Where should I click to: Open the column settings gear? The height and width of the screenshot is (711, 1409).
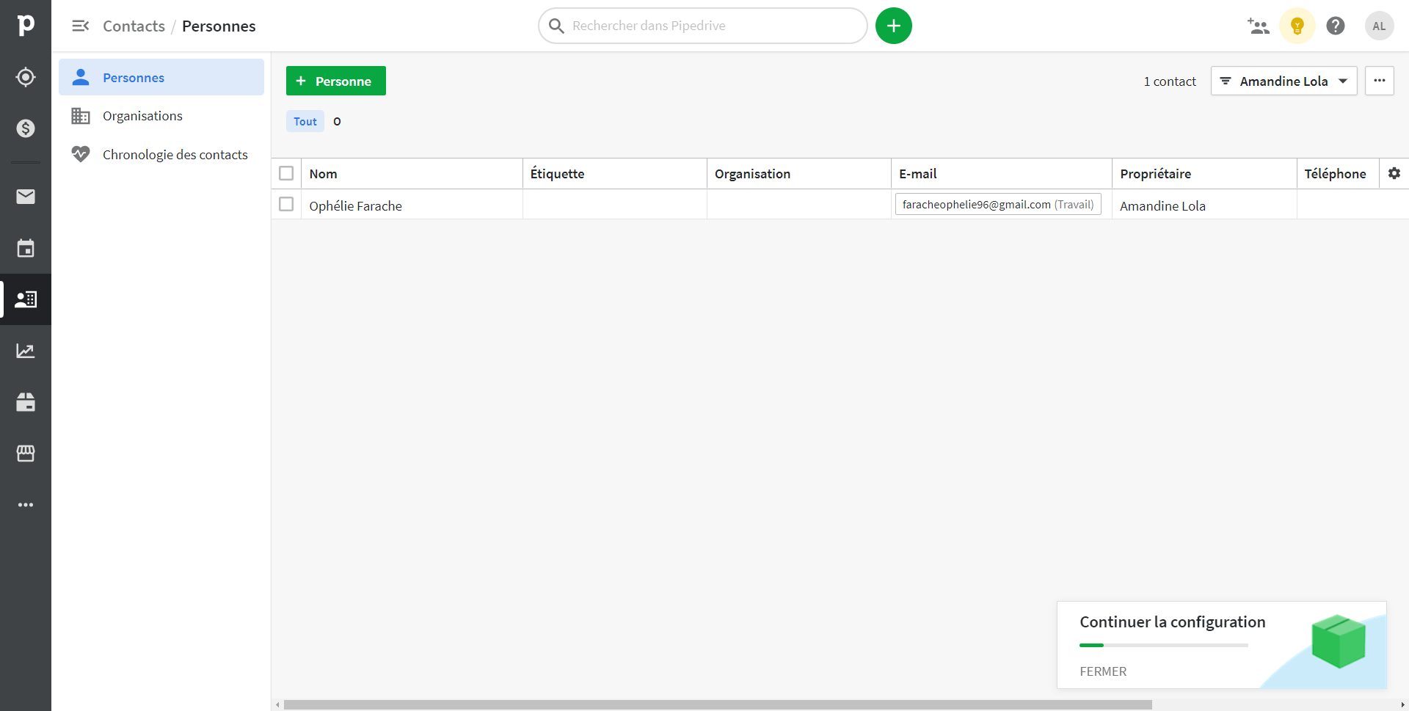coord(1394,174)
